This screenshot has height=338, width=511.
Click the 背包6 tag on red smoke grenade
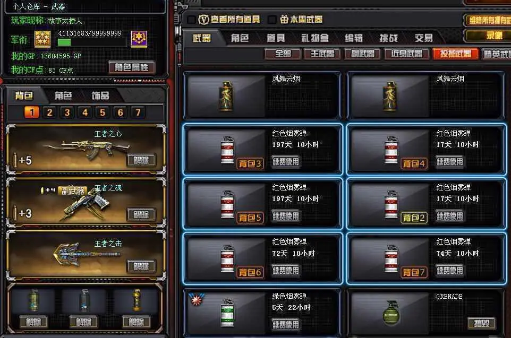[x=250, y=272]
